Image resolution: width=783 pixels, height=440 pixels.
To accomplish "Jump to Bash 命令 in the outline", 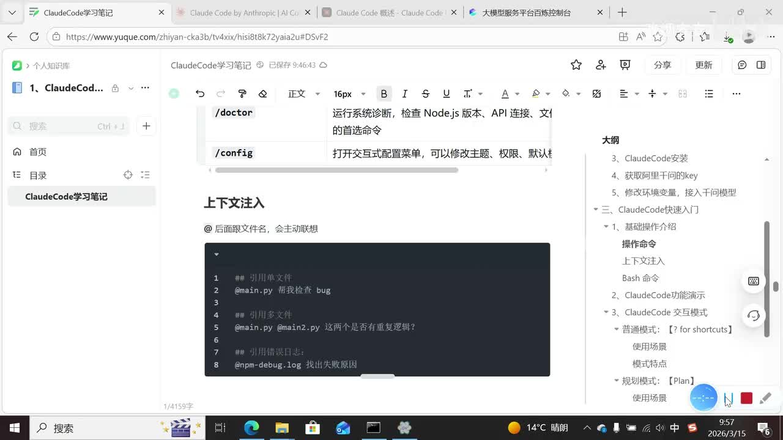I will (x=640, y=278).
